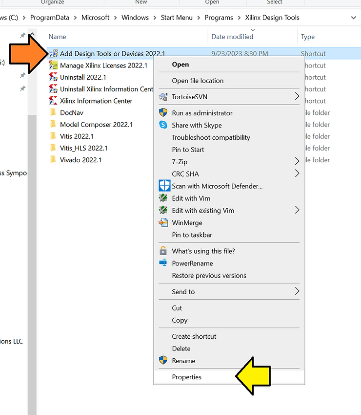Expand the CRC SHA submenu

(x=297, y=174)
